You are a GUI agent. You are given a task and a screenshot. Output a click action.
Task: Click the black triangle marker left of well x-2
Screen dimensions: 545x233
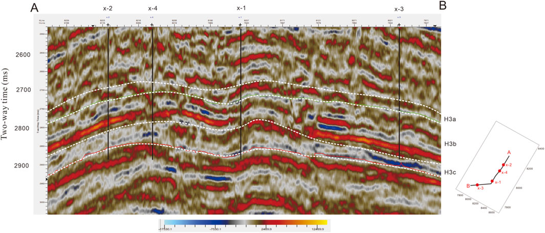tap(93, 26)
